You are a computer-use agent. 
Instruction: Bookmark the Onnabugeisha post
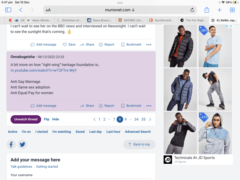(131, 106)
